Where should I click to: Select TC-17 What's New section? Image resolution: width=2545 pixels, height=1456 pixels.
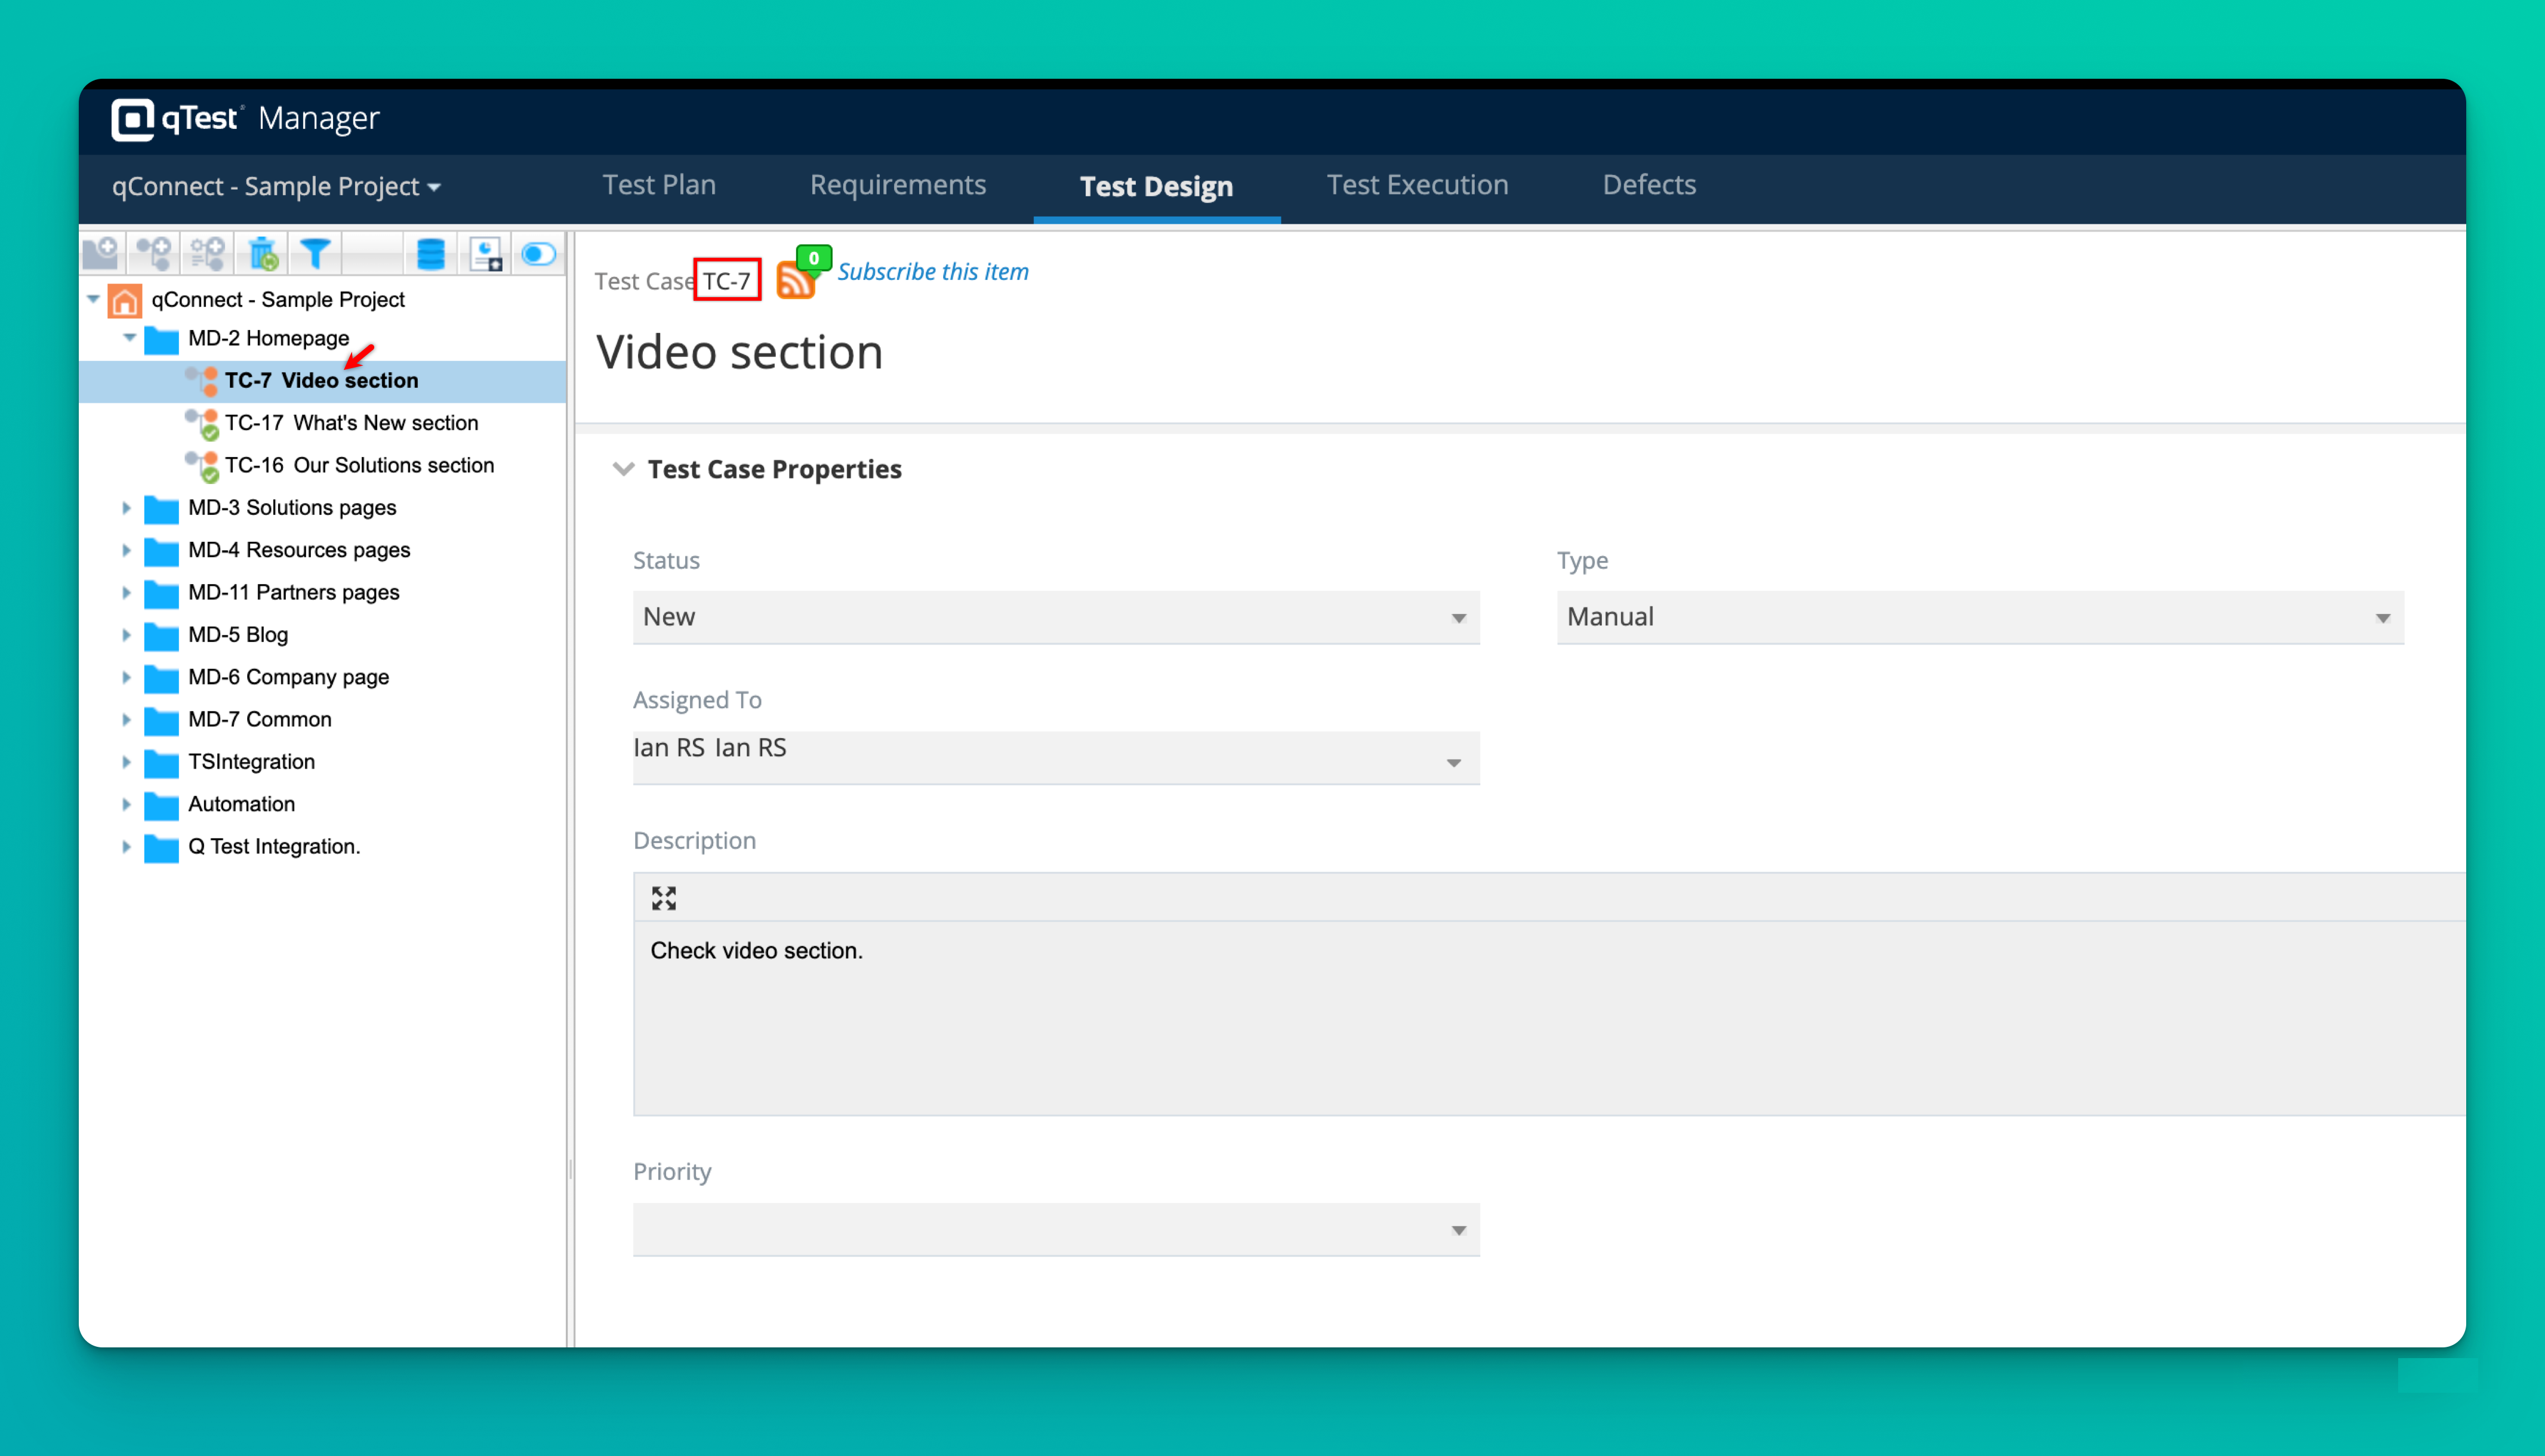(x=350, y=423)
